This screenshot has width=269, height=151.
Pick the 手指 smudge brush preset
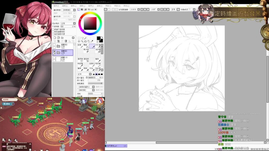point(92,69)
